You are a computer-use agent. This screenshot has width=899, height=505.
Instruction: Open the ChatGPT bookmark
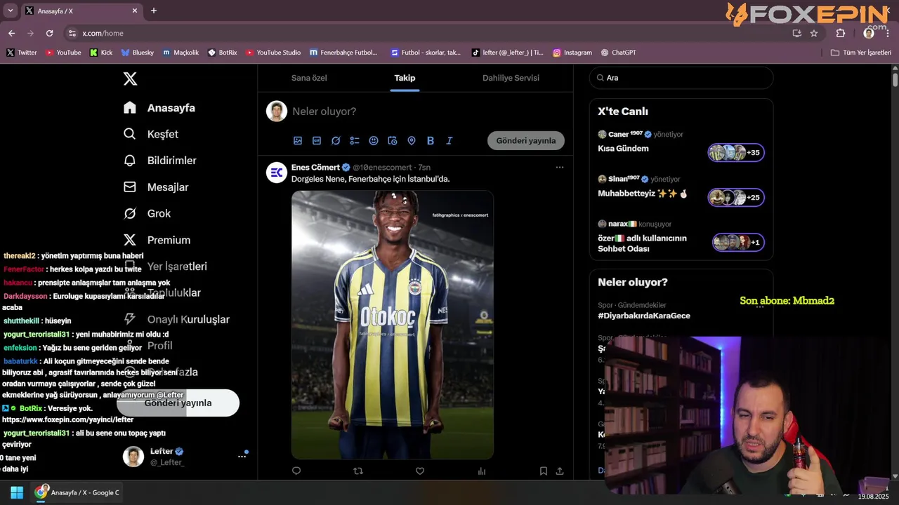(618, 53)
